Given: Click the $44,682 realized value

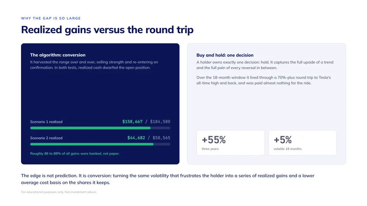Looking at the screenshot, I should tap(136, 138).
